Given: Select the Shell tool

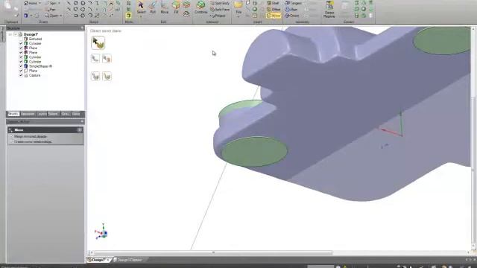Looking at the screenshot, I should point(273,3).
